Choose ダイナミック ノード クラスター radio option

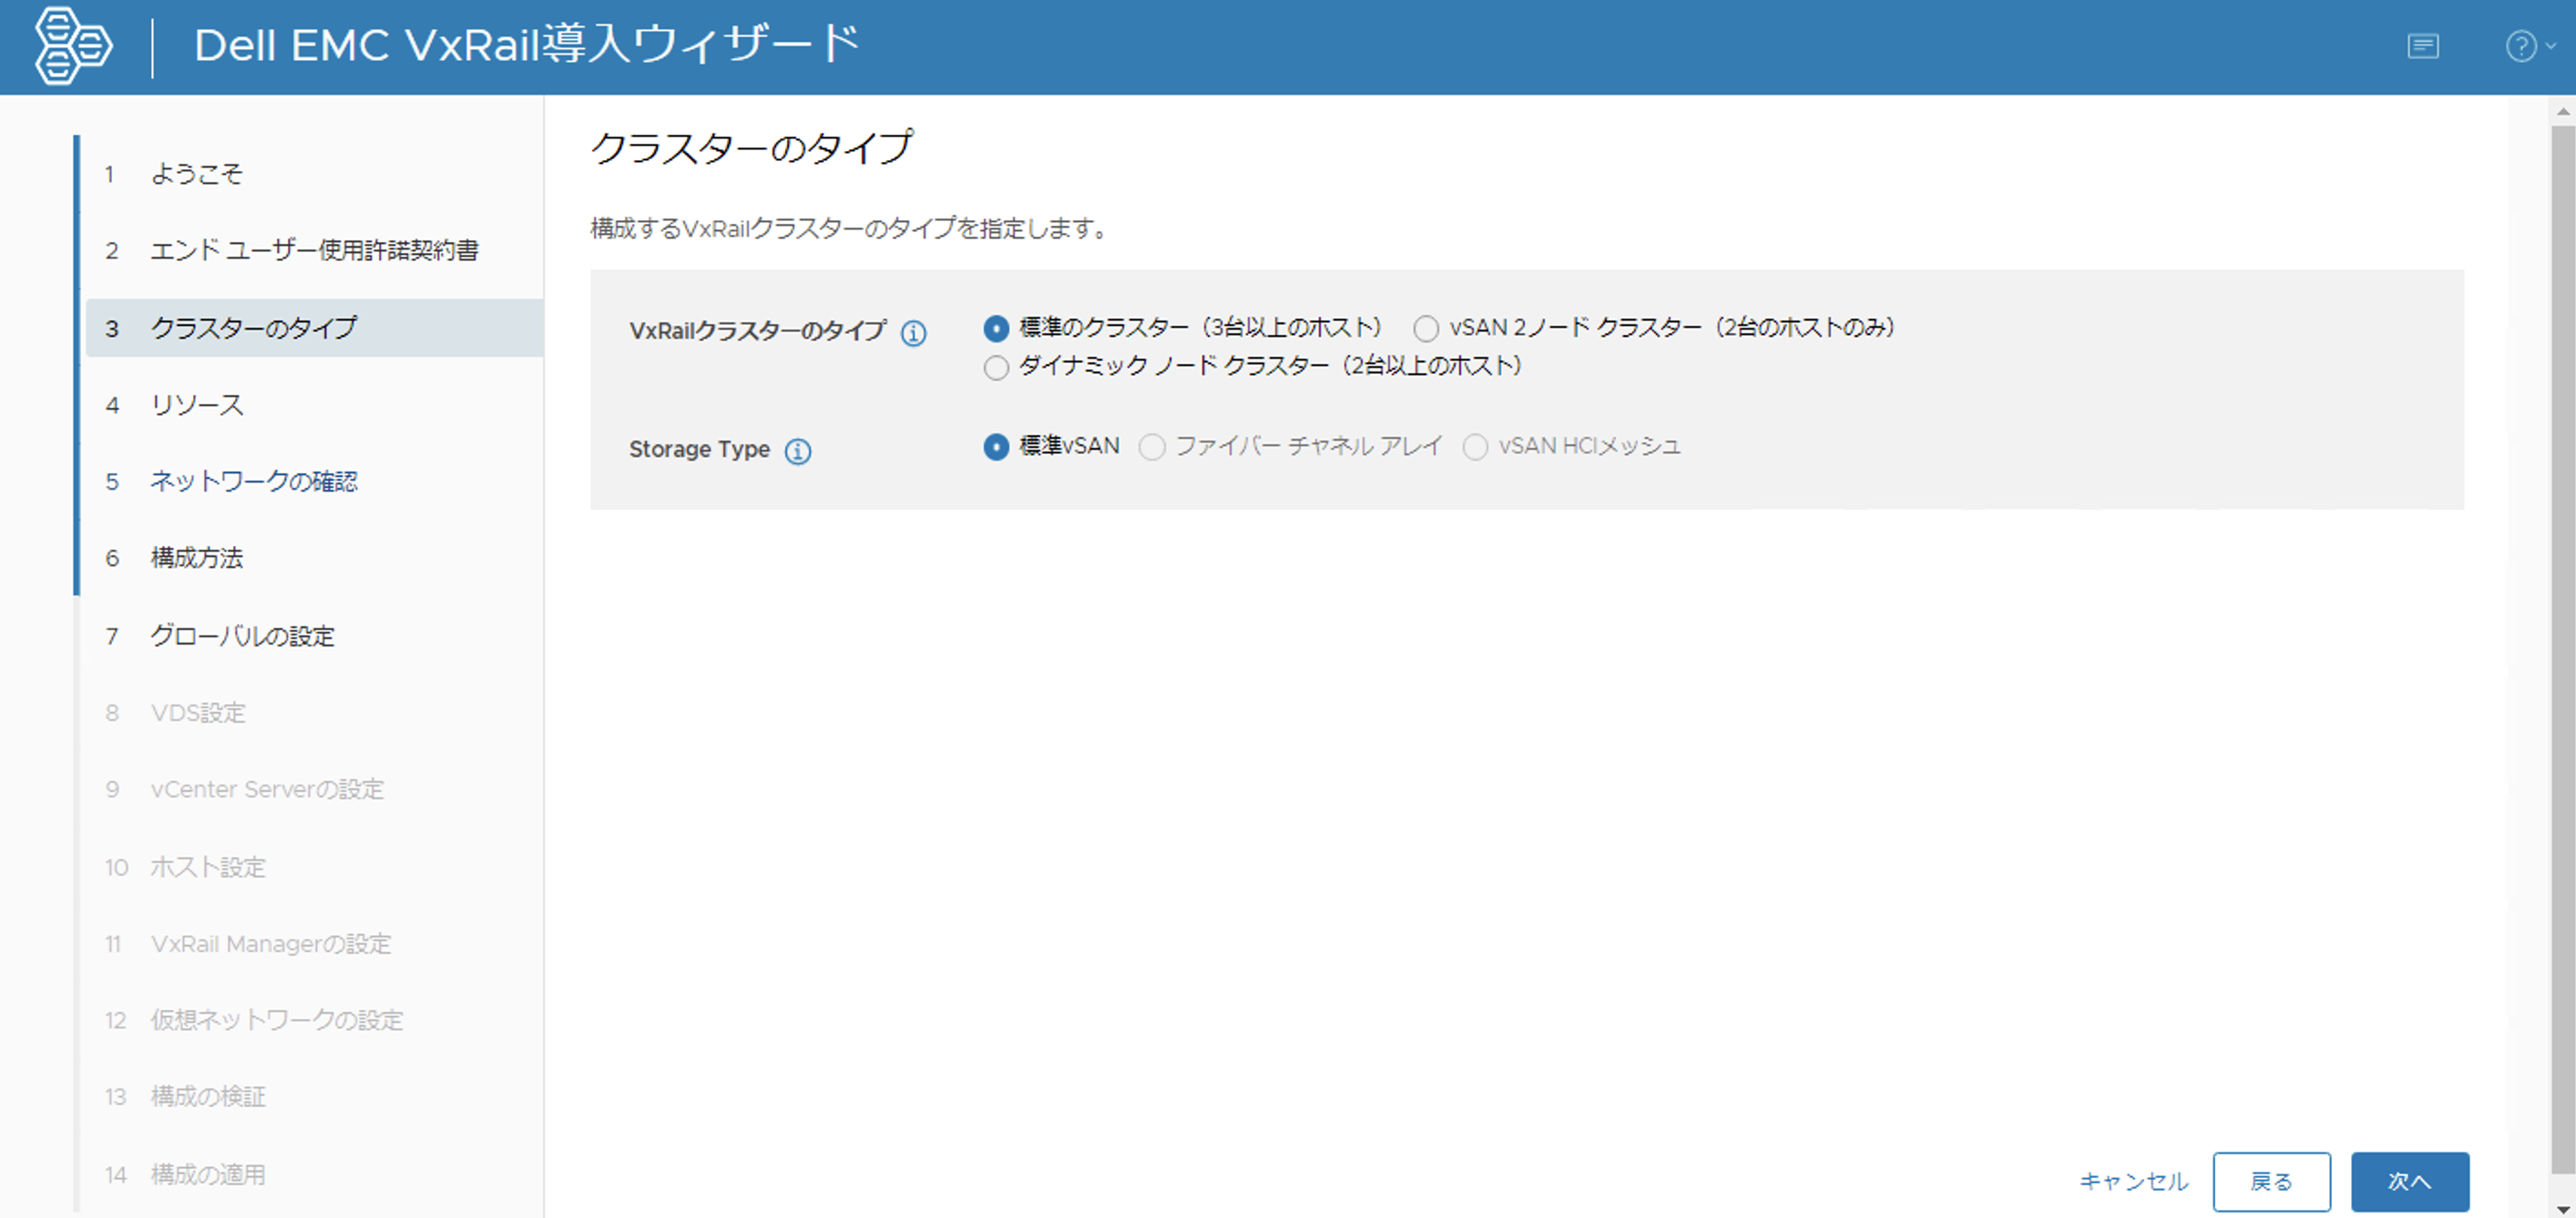(x=996, y=368)
